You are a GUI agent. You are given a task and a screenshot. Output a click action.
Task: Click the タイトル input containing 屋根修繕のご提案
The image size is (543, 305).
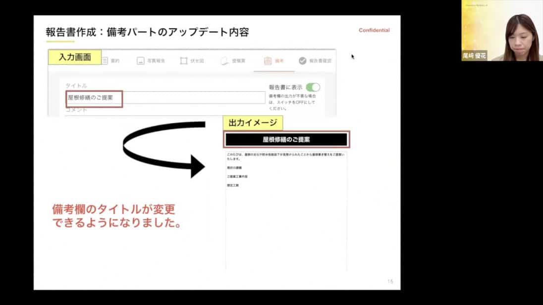pos(166,98)
